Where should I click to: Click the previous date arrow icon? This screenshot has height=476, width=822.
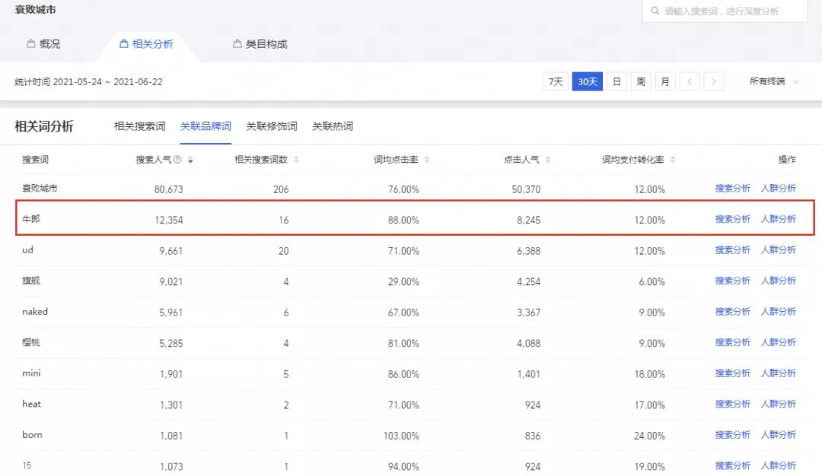690,81
